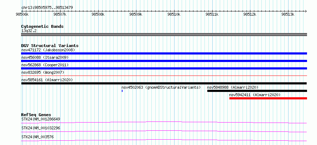Screen dimensions: 317x145
Task: Click the magenta STK24 NM_001032296 gene line
Action: pos(164,131)
